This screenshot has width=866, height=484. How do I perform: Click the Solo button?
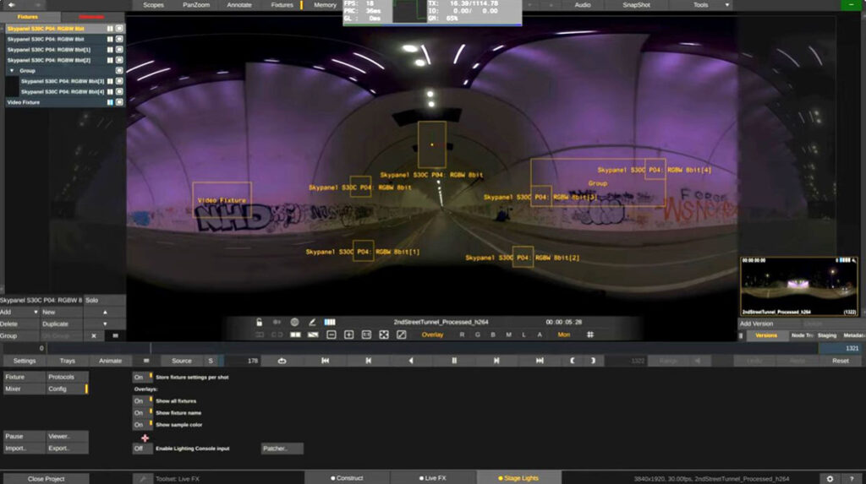coord(104,300)
